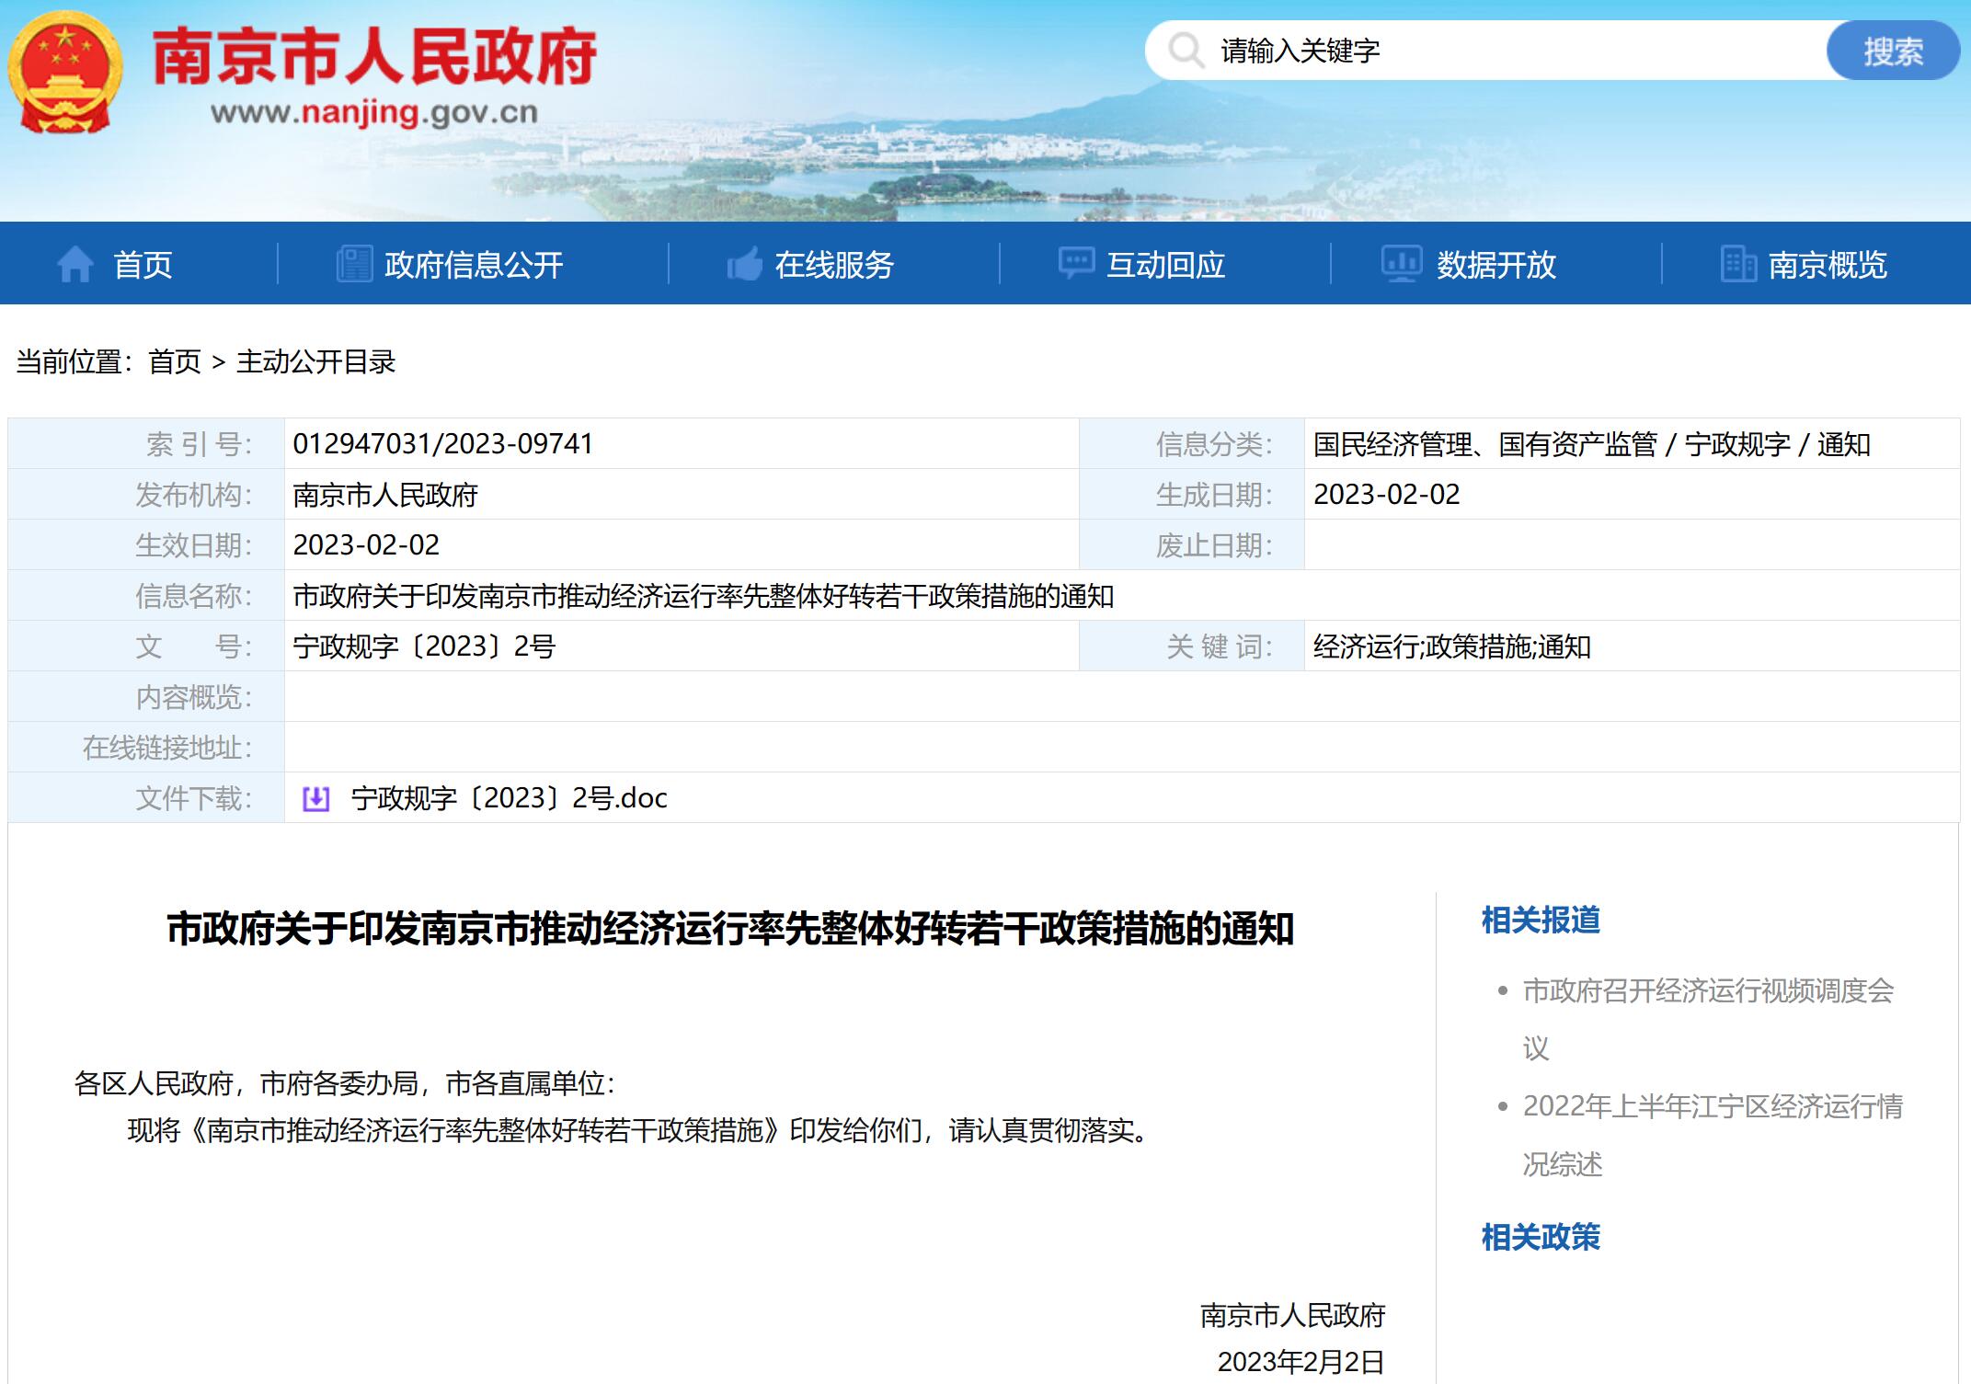Click the 内容概览 field label

[x=194, y=697]
